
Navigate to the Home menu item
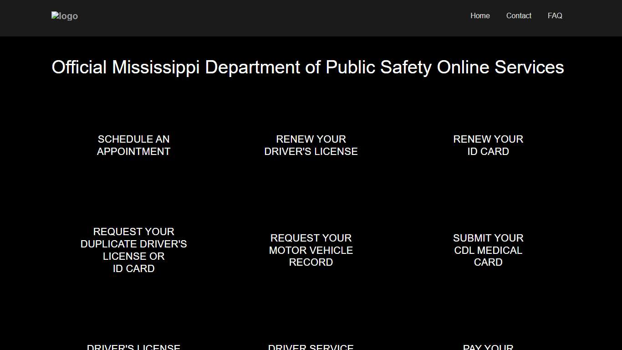(480, 15)
